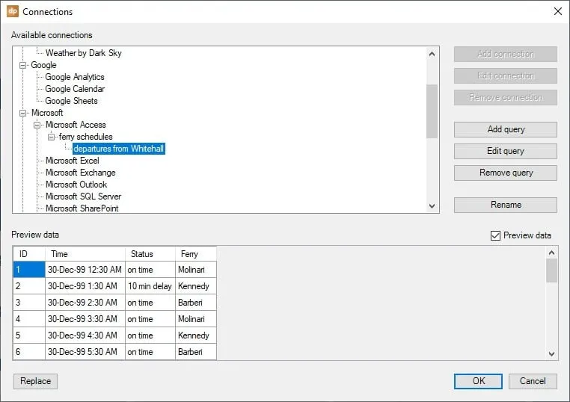Click the Molinari cell in row 4

(x=196, y=319)
